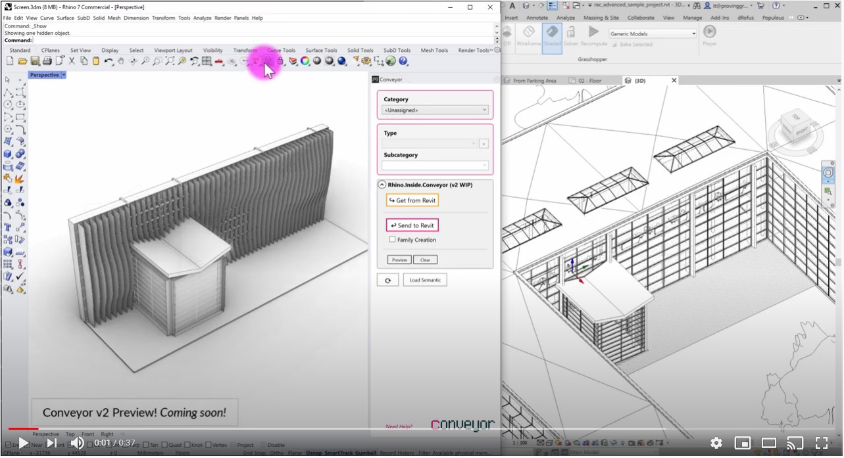Viewport: 844px width, 458px height.
Task: Play the video
Action: [23, 443]
